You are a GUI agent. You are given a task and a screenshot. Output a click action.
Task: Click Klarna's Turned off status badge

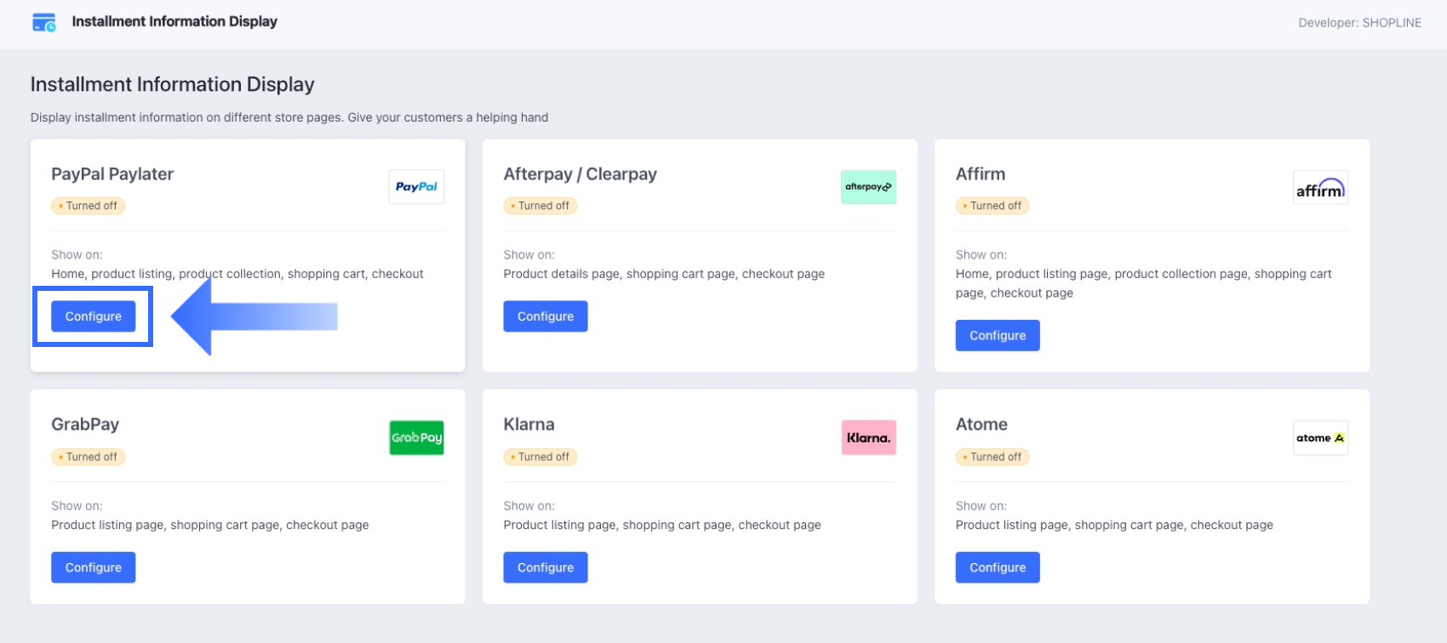click(x=540, y=457)
